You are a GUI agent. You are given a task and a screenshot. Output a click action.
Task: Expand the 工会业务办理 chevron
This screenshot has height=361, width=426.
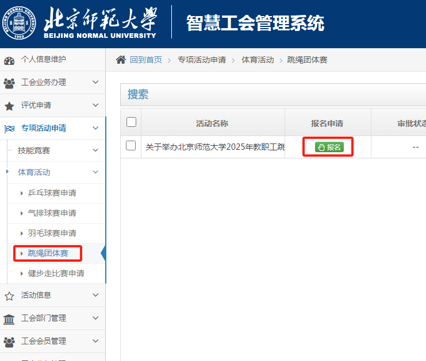coord(95,82)
